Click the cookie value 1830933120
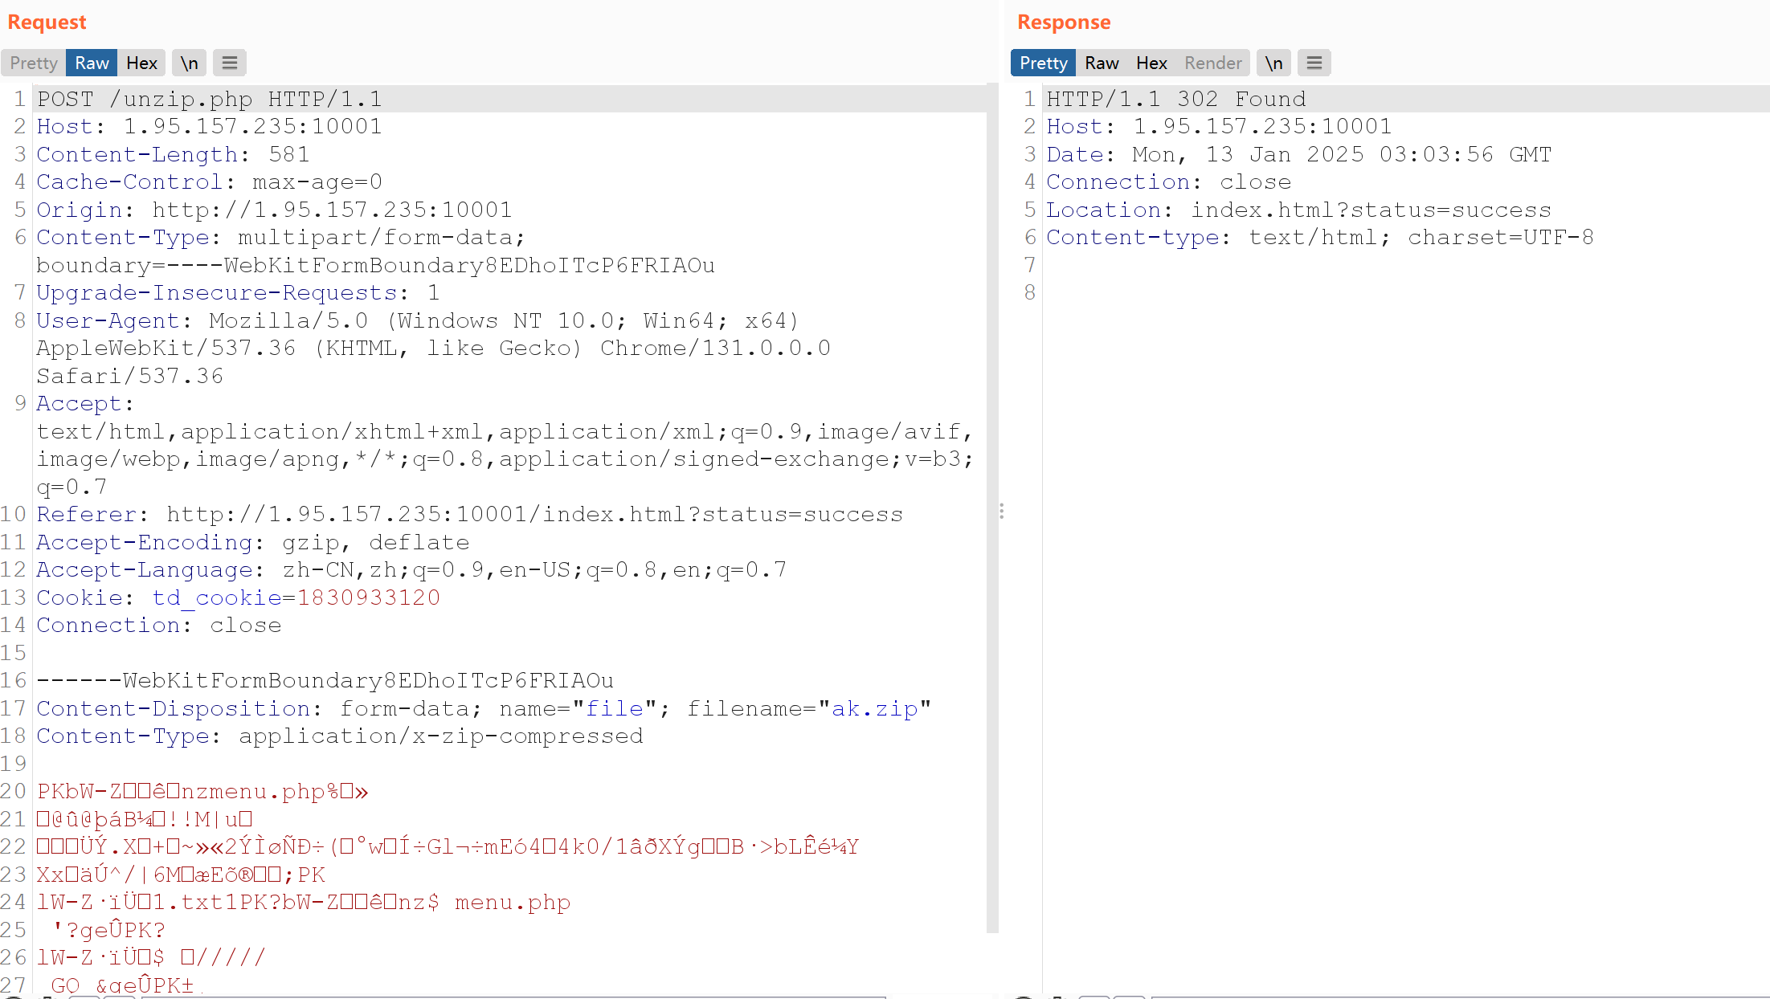Screen dimensions: 1770x999 [x=369, y=597]
